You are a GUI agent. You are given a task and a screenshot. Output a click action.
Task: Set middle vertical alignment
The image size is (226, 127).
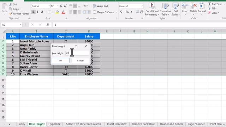point(75,6)
